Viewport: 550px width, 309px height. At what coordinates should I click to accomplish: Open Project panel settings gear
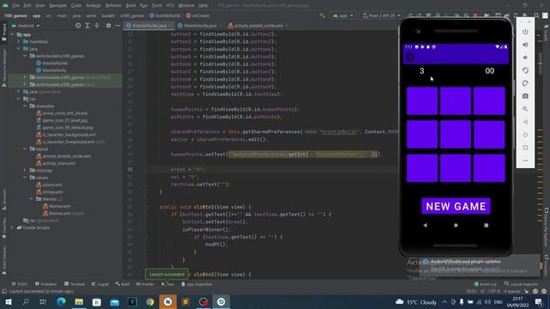coord(108,26)
